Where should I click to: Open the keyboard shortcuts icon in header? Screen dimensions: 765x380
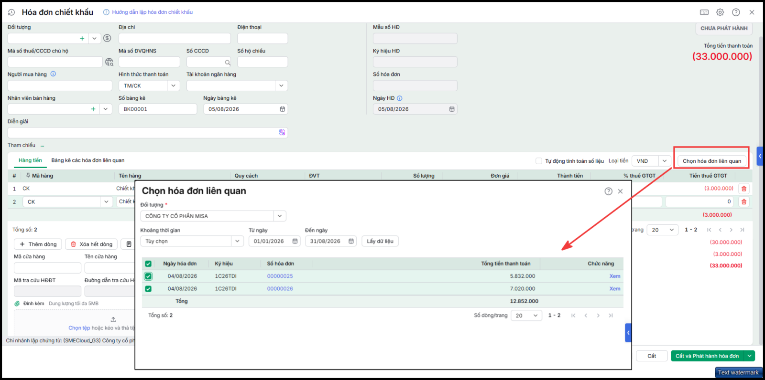point(704,12)
